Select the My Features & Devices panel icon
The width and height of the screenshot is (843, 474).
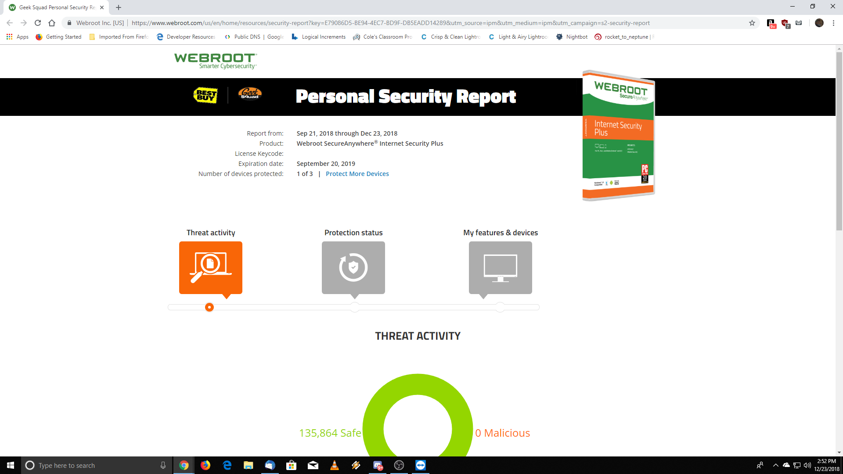pyautogui.click(x=500, y=268)
